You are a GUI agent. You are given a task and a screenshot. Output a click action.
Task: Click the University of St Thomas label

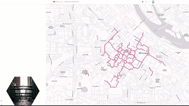[x=104, y=70]
